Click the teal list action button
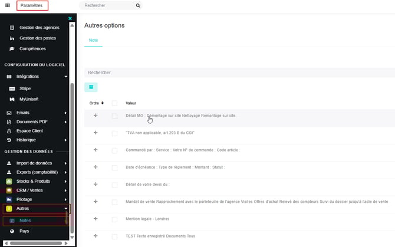This screenshot has width=395, height=247. coord(91,87)
